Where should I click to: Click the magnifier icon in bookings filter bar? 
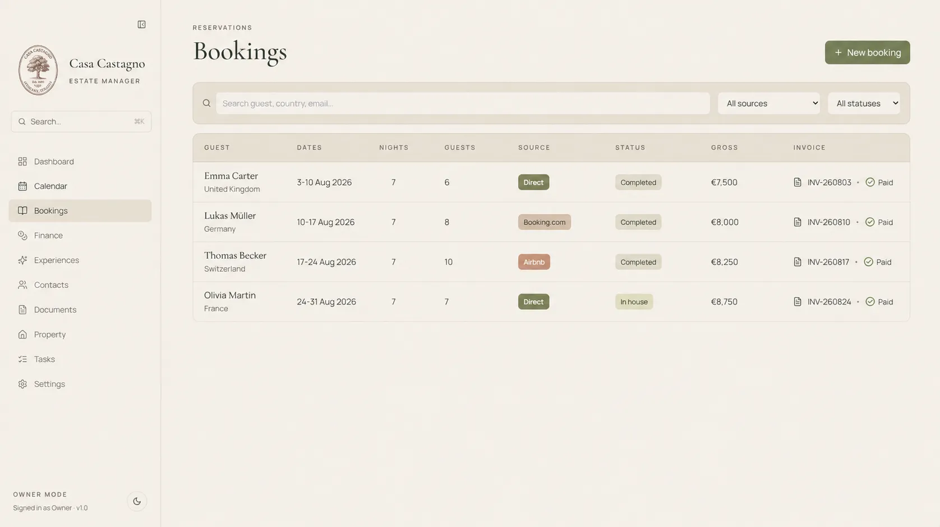click(x=206, y=103)
